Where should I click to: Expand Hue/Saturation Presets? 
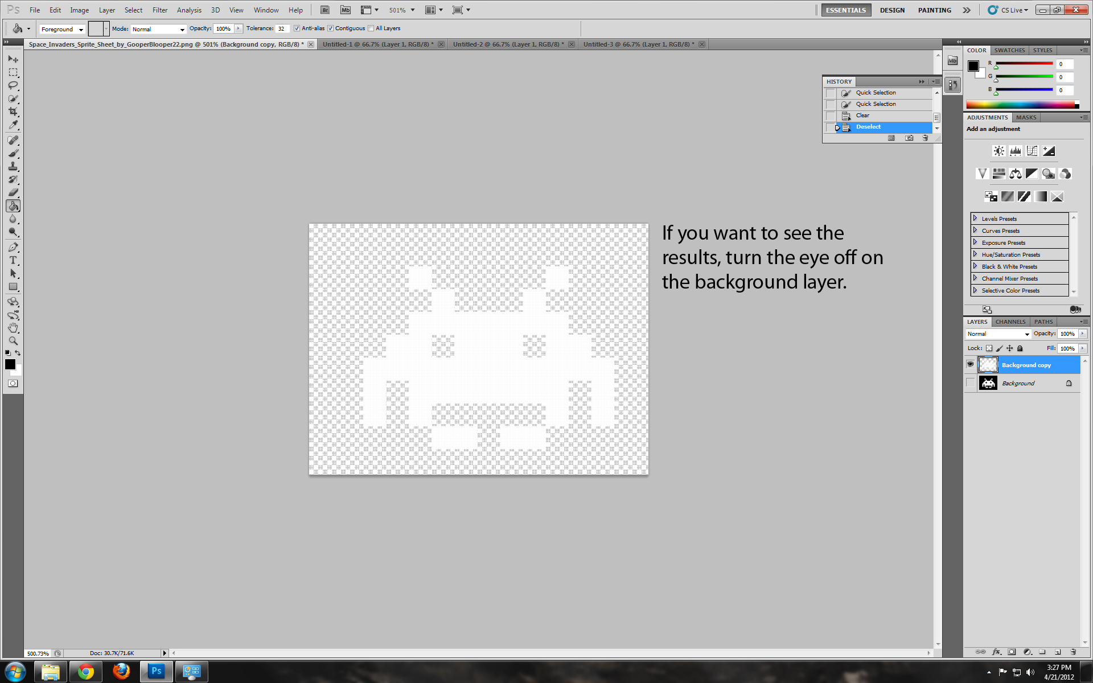(x=975, y=254)
